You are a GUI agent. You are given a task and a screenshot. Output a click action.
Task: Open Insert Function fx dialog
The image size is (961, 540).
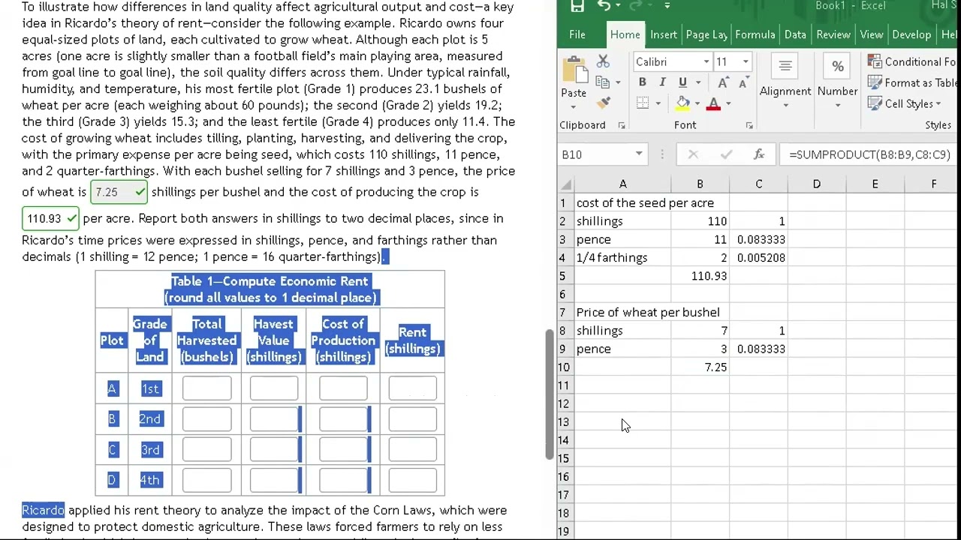pyautogui.click(x=759, y=154)
